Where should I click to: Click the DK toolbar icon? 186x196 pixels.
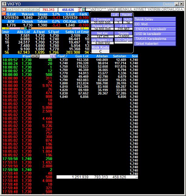point(37,10)
